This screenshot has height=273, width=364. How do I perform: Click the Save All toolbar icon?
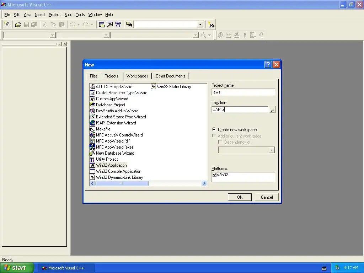(x=34, y=25)
